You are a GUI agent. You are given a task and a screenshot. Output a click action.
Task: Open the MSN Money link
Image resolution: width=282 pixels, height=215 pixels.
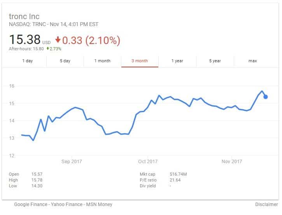coord(99,204)
